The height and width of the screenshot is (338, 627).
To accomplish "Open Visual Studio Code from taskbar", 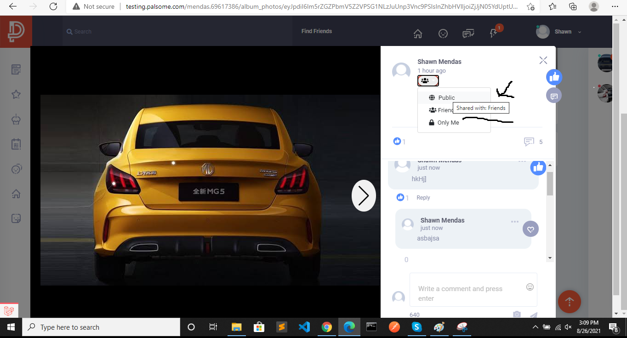I will pos(304,327).
